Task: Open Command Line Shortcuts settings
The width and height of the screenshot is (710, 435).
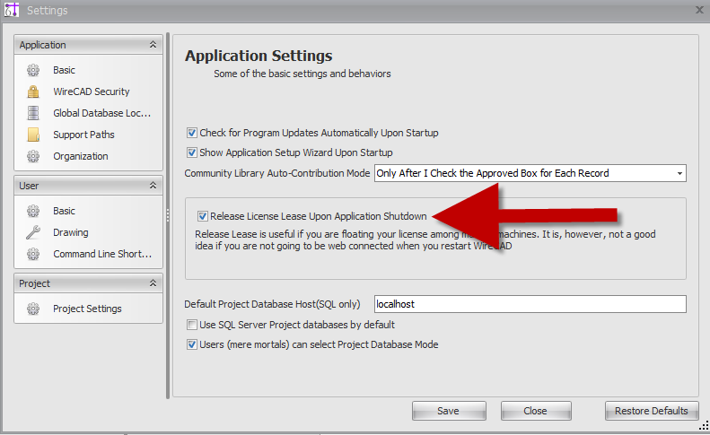Action: (102, 254)
